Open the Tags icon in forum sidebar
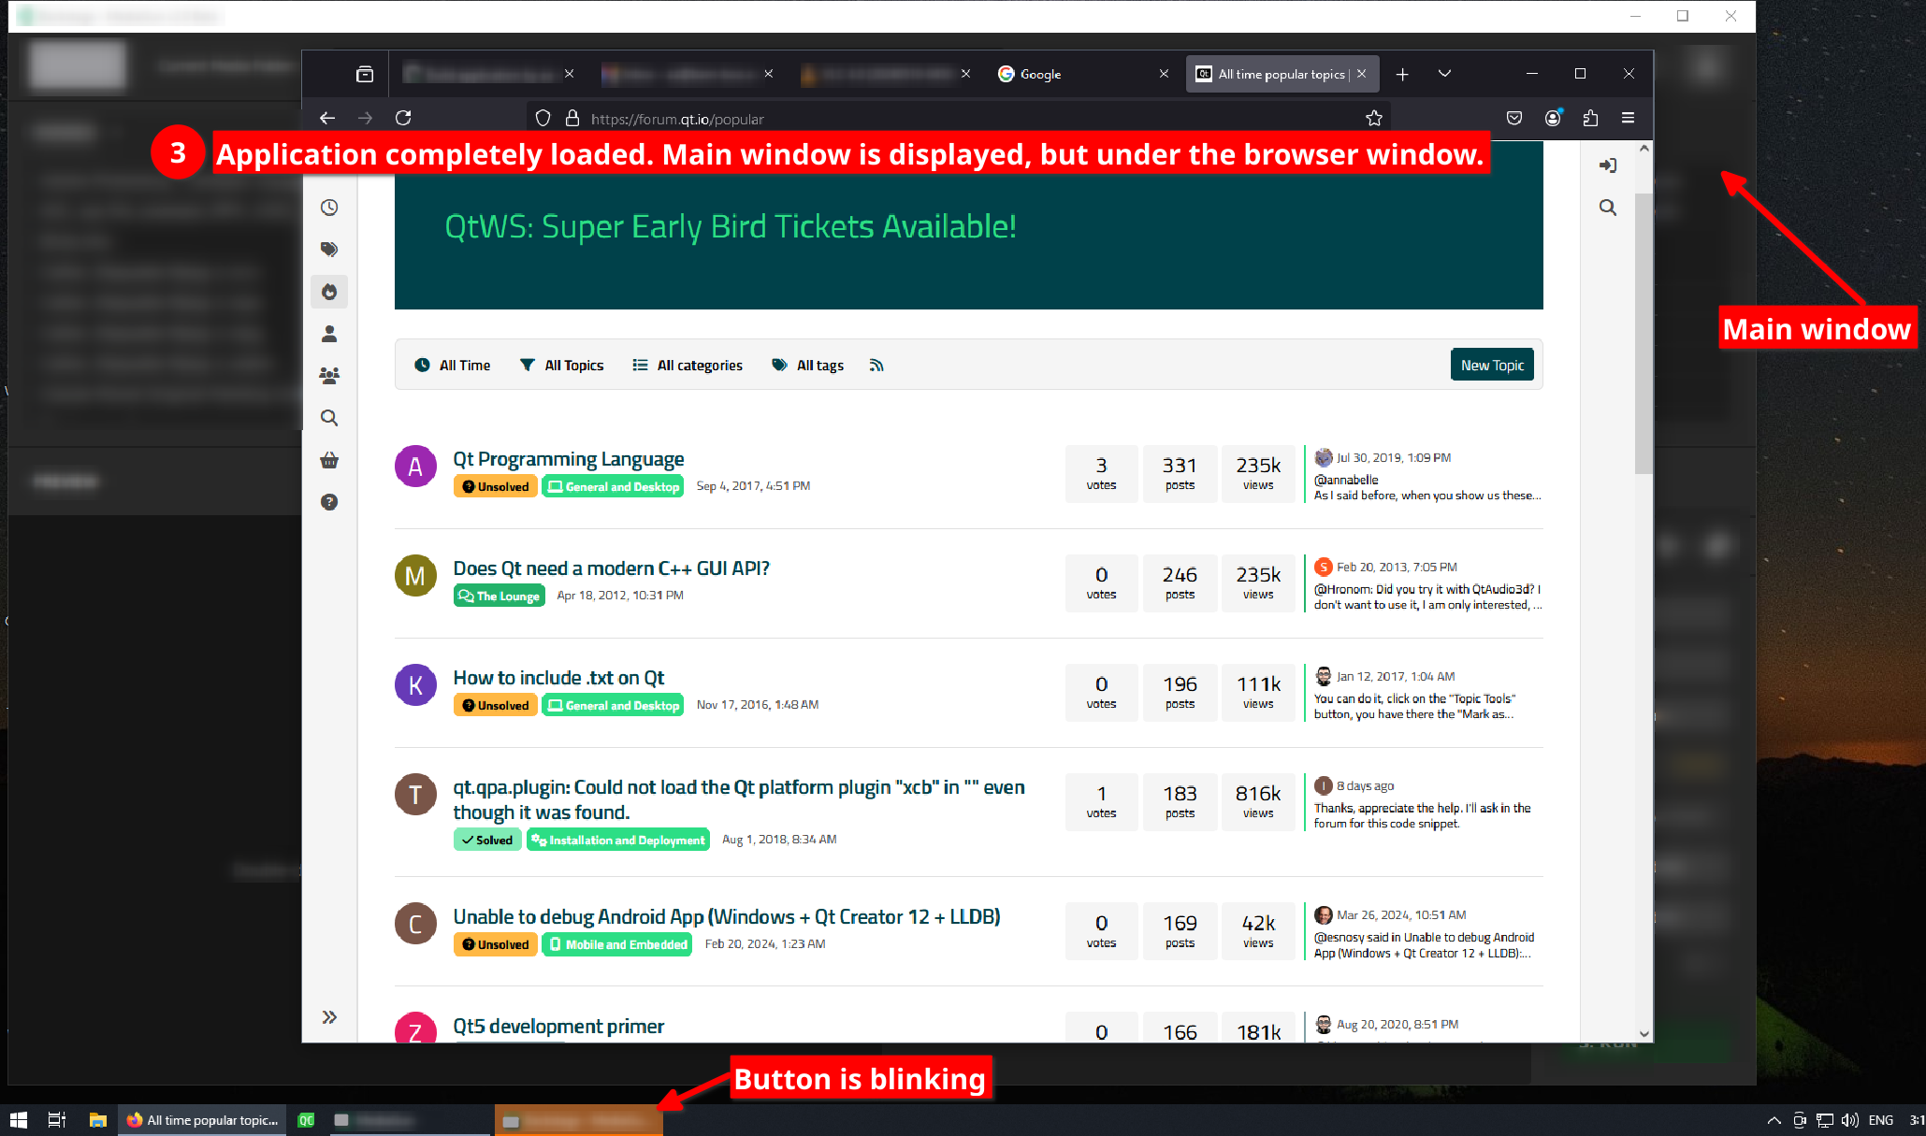 tap(329, 250)
